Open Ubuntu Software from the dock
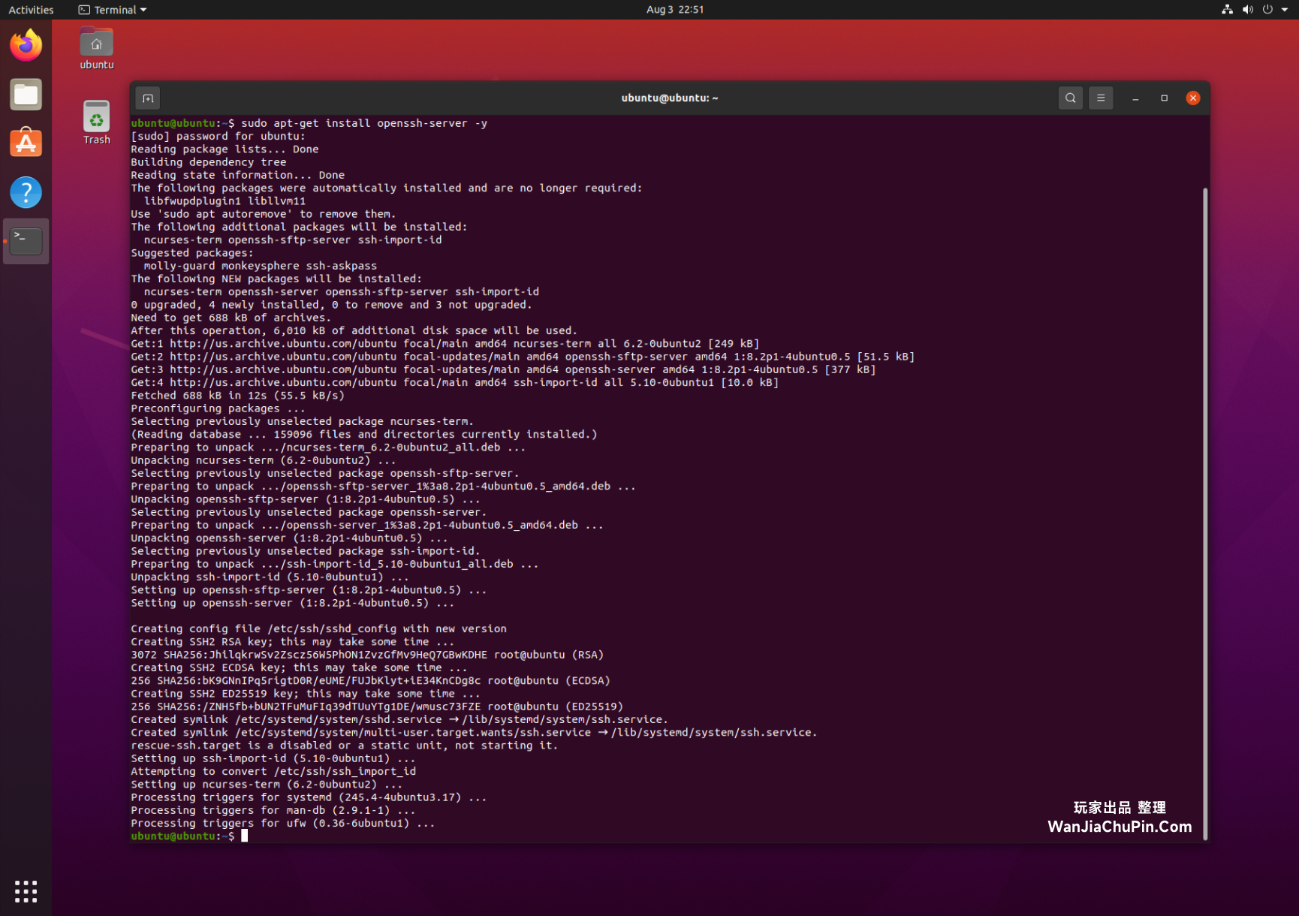This screenshot has width=1299, height=916. point(26,143)
